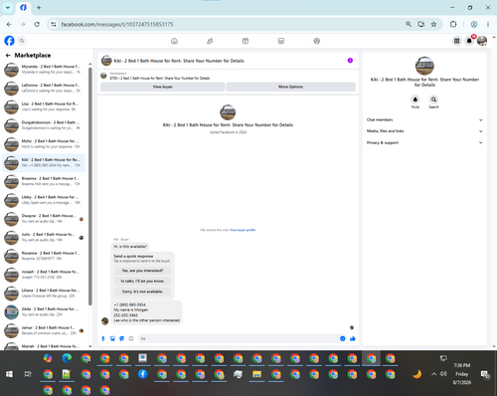
Task: Send quick reply "In talks. I'll let you know."
Action: coord(142,282)
